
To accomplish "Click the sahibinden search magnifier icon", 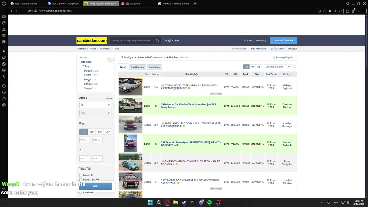I will click(158, 41).
